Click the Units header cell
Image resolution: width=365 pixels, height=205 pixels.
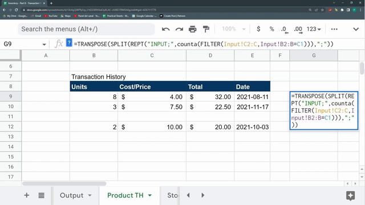pos(94,87)
